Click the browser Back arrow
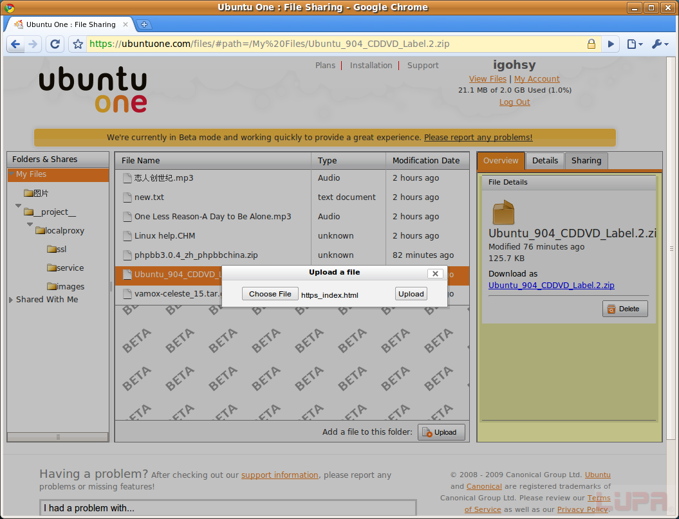This screenshot has width=679, height=519. click(15, 44)
